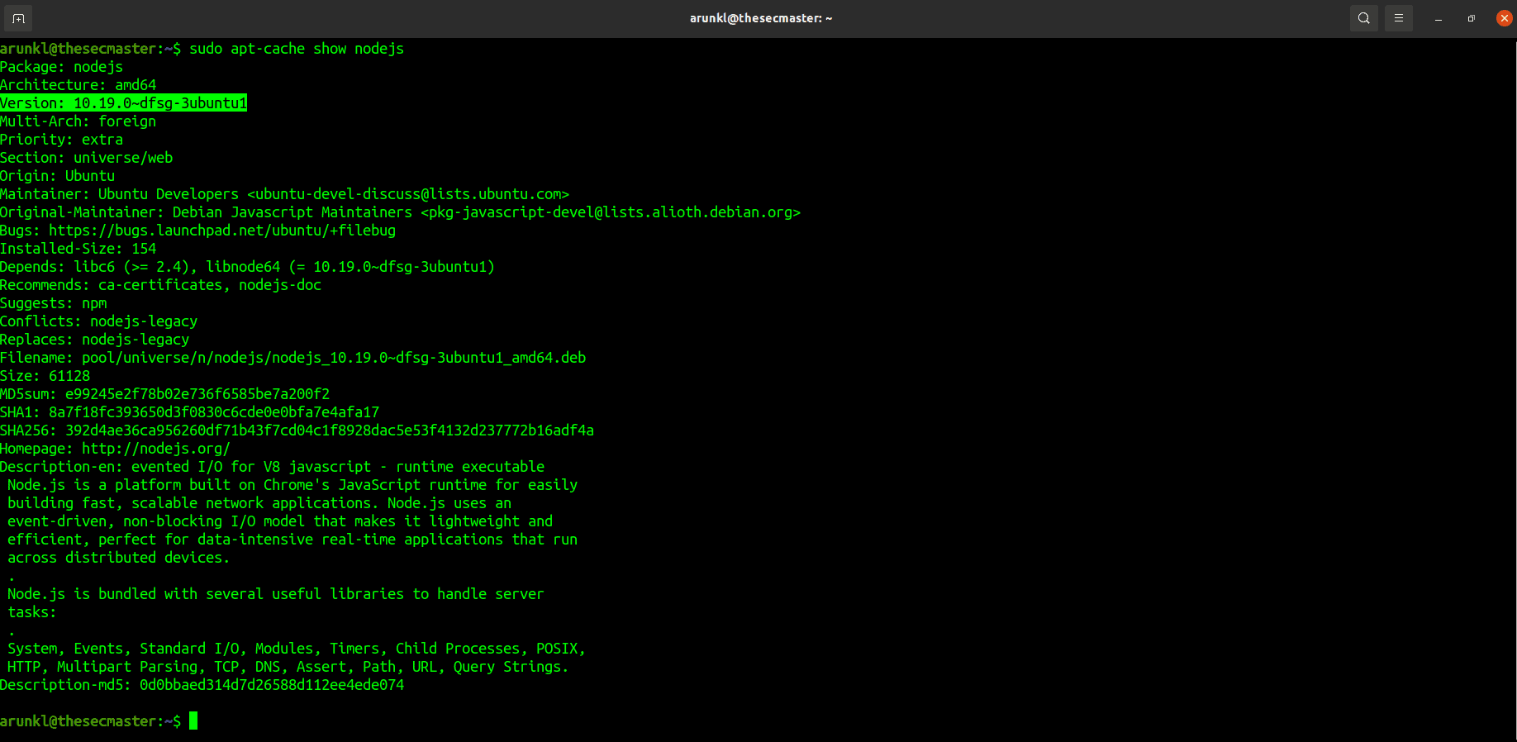
Task: Click the 'Description-en: evented I/O' line
Action: coord(273,467)
